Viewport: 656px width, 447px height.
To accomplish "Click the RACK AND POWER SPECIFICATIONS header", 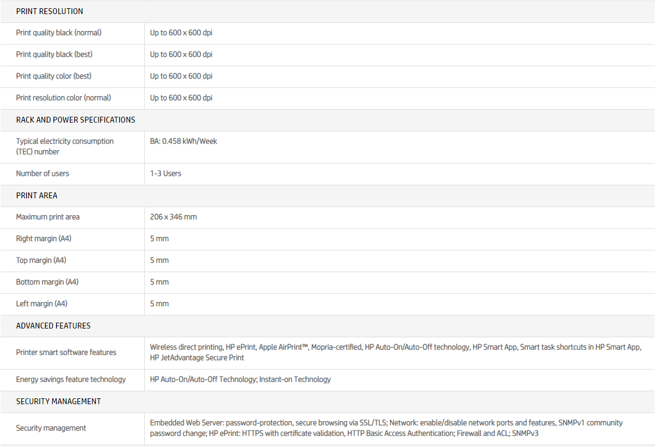I will tap(76, 120).
